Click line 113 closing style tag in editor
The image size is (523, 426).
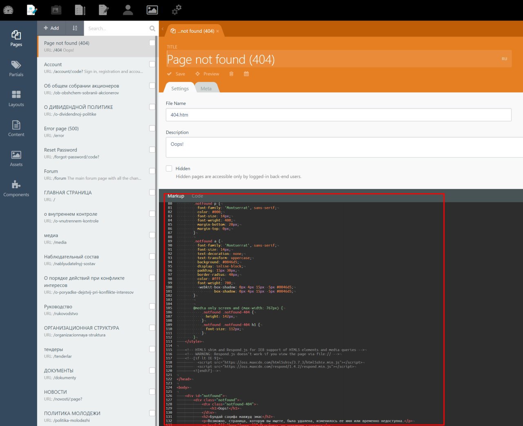click(x=194, y=342)
